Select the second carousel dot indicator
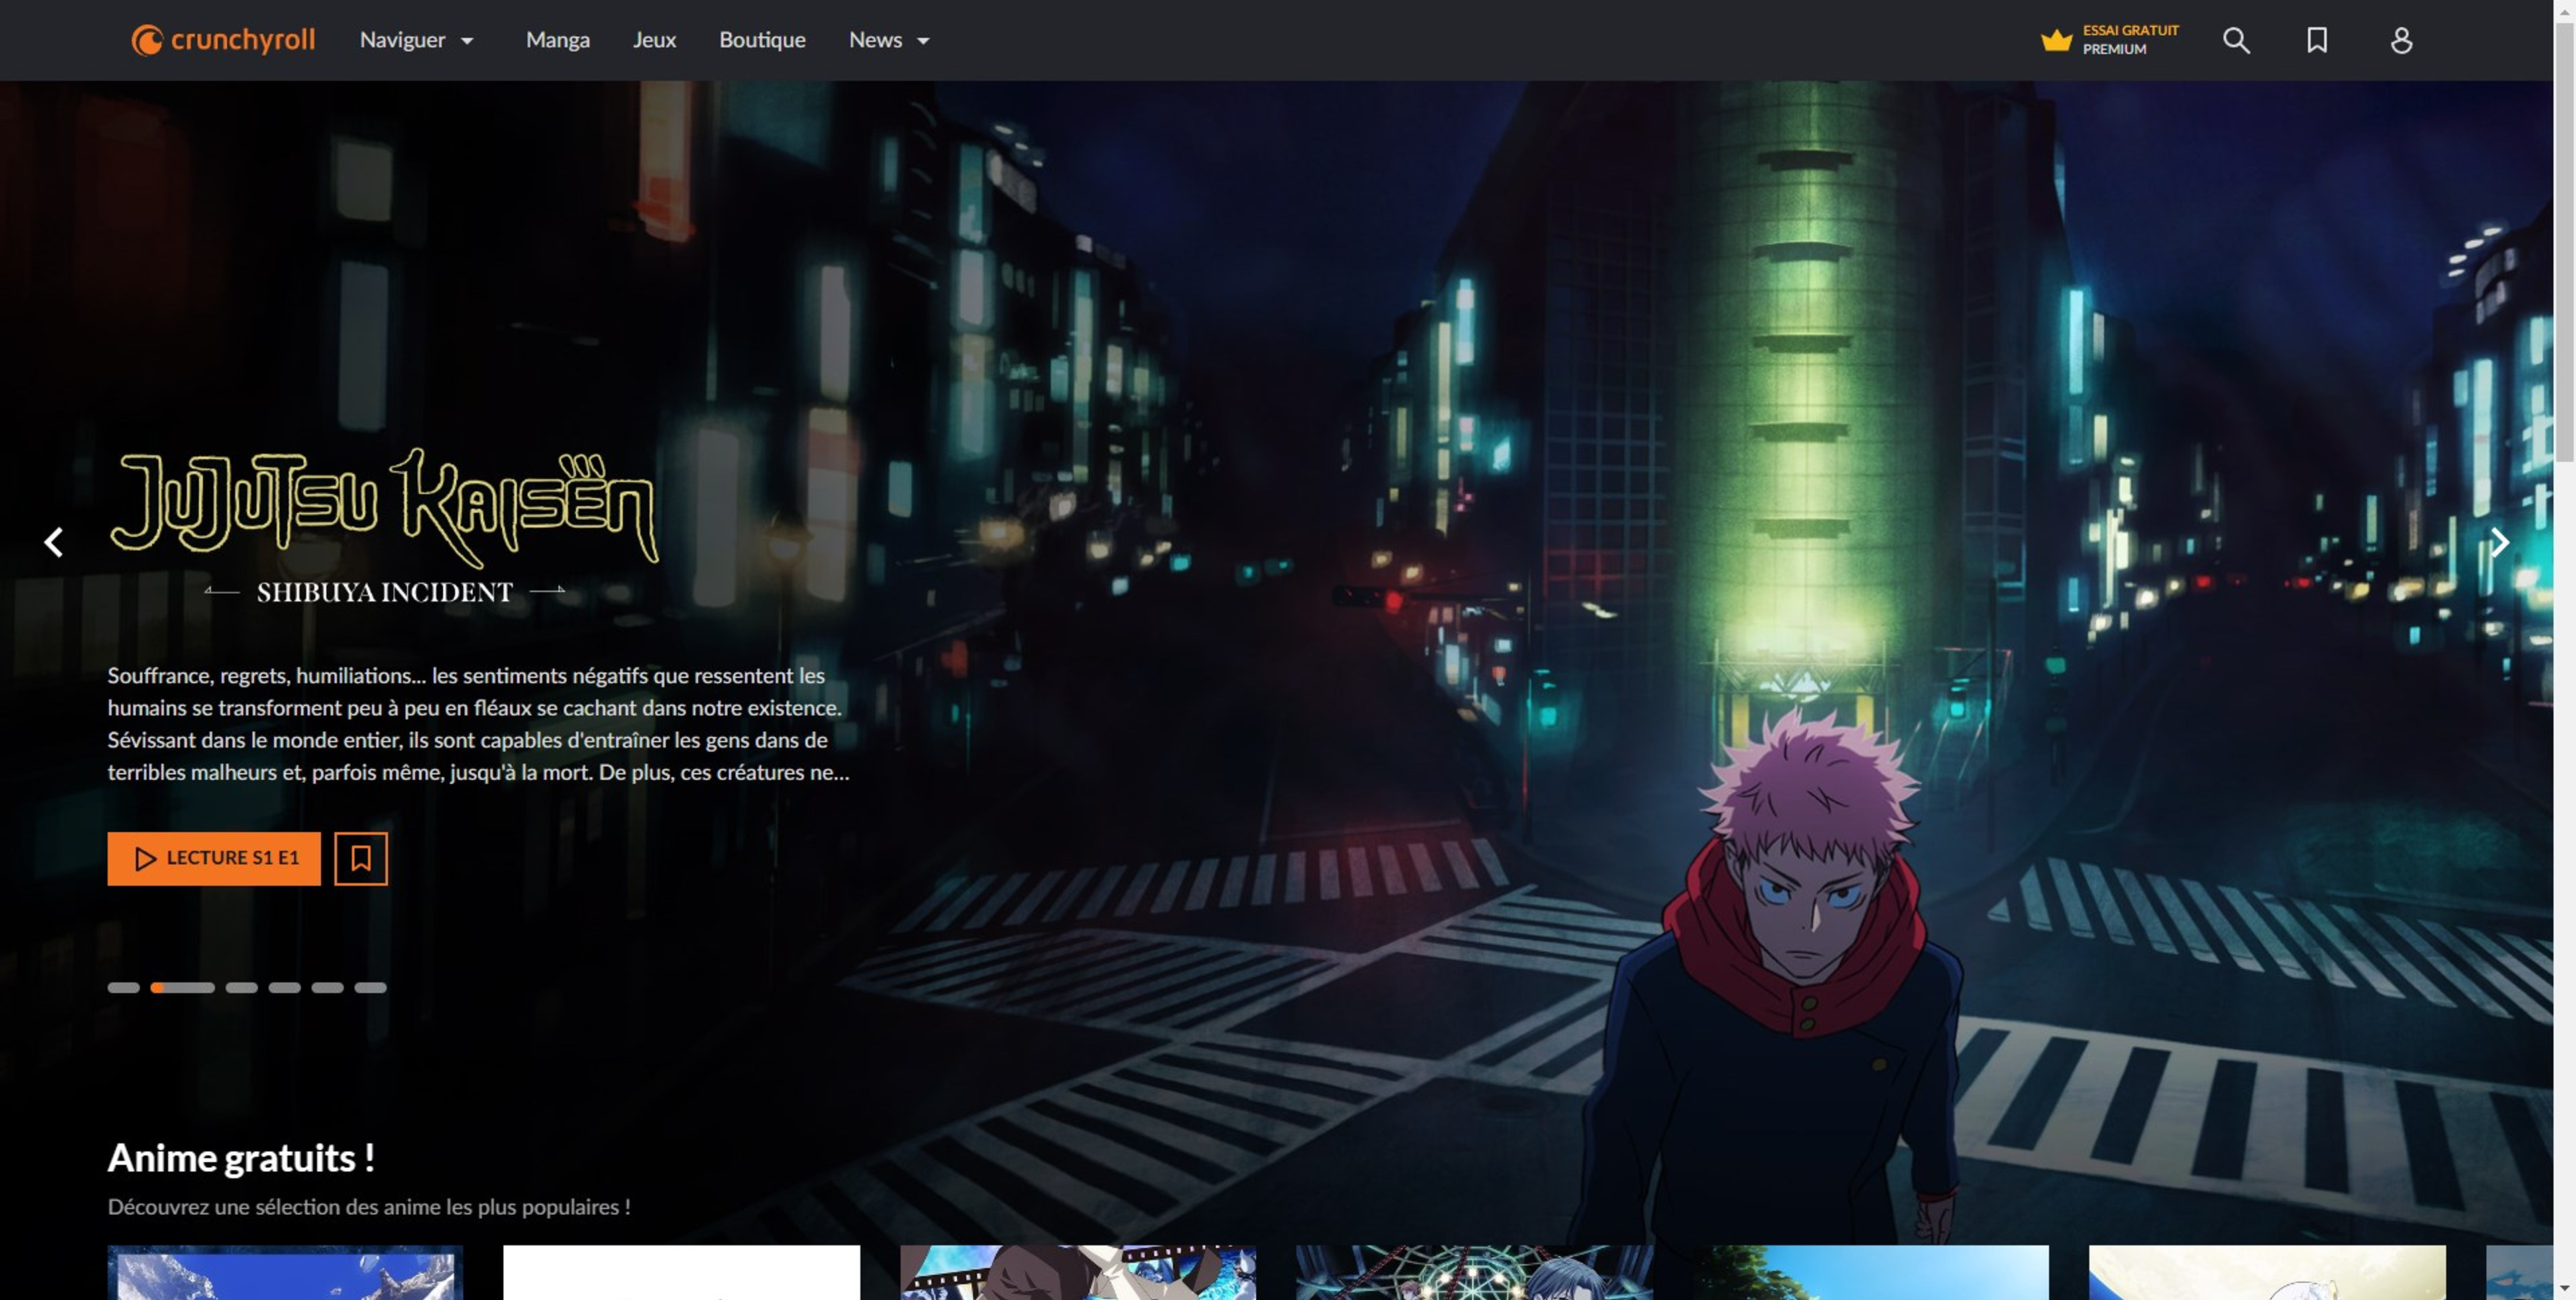 click(182, 987)
